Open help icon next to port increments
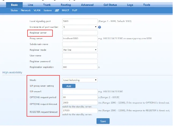Screen dimensions: 173x127 100,27
